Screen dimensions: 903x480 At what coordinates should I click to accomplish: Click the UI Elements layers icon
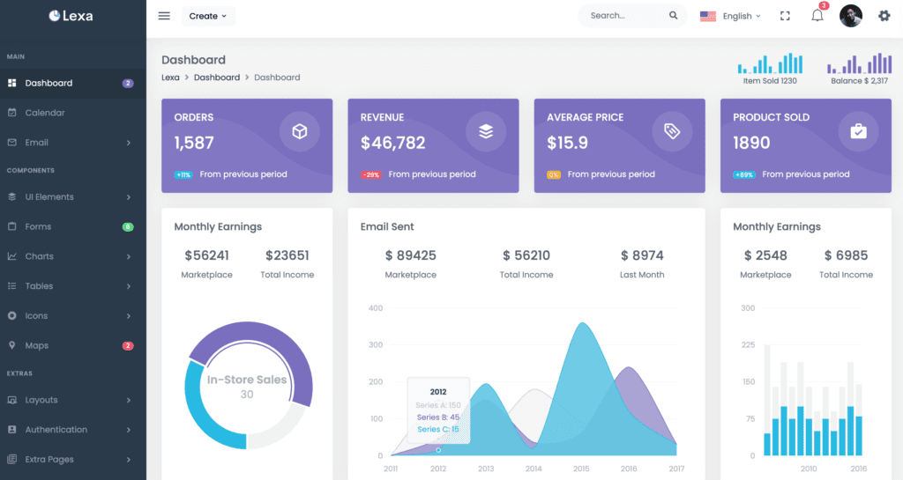11,196
